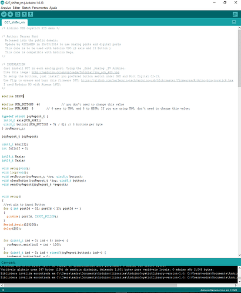
Task: Click the 'typedef struct joyReport_t' line
Action: point(25,117)
